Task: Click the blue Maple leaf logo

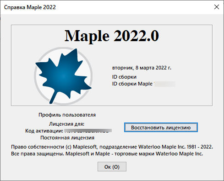Action: (x=63, y=76)
